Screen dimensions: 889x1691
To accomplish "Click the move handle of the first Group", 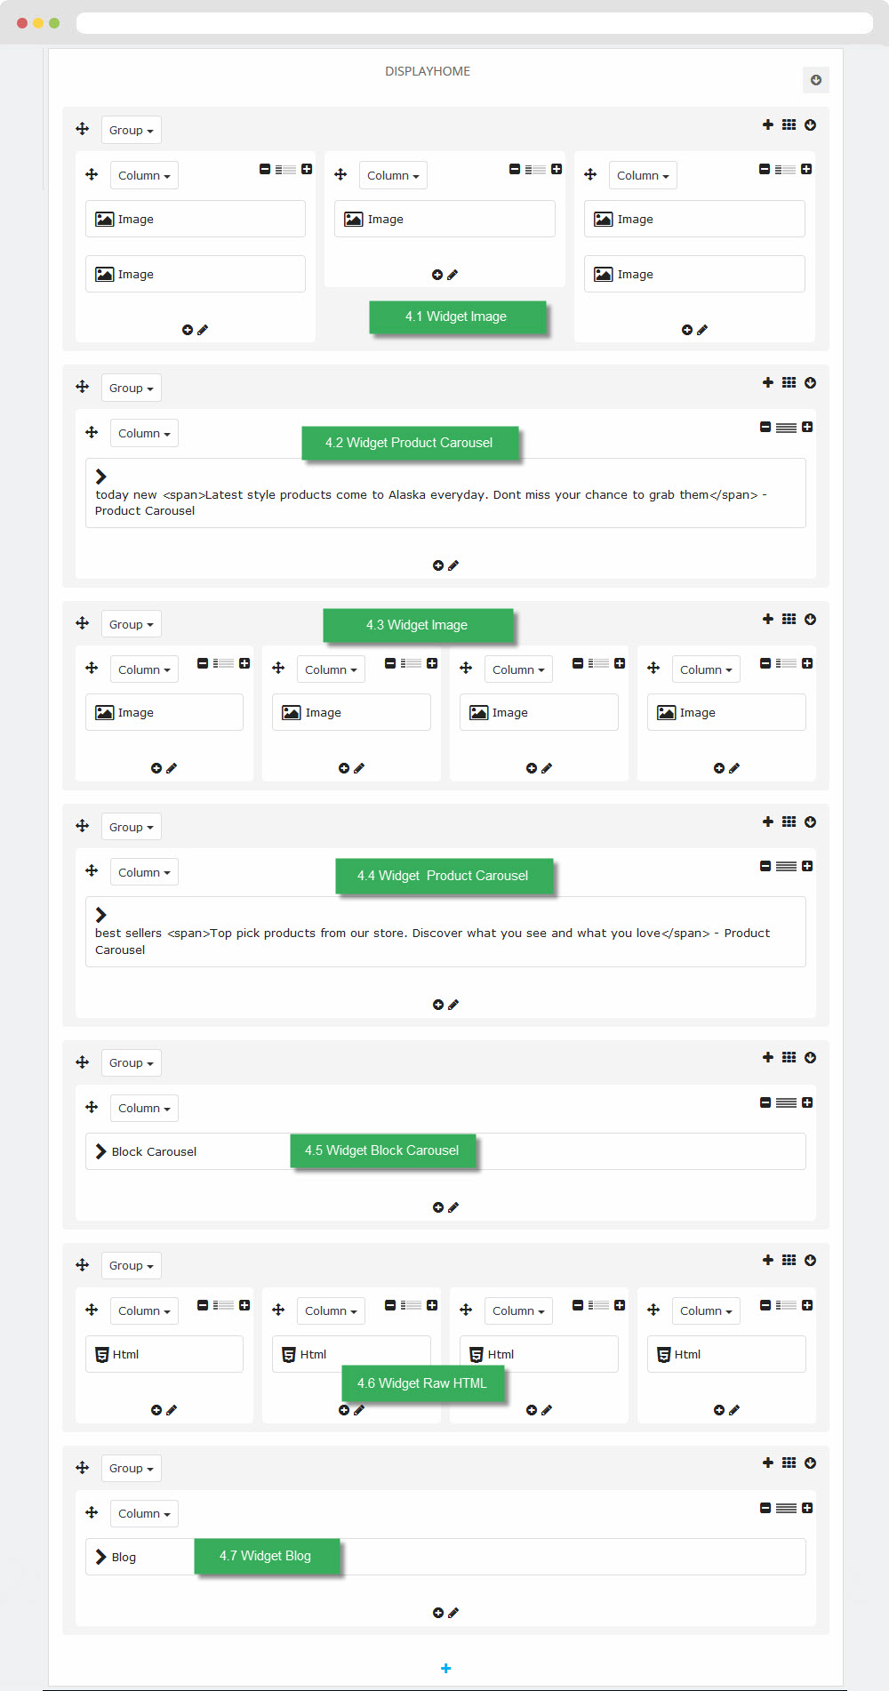I will [83, 129].
